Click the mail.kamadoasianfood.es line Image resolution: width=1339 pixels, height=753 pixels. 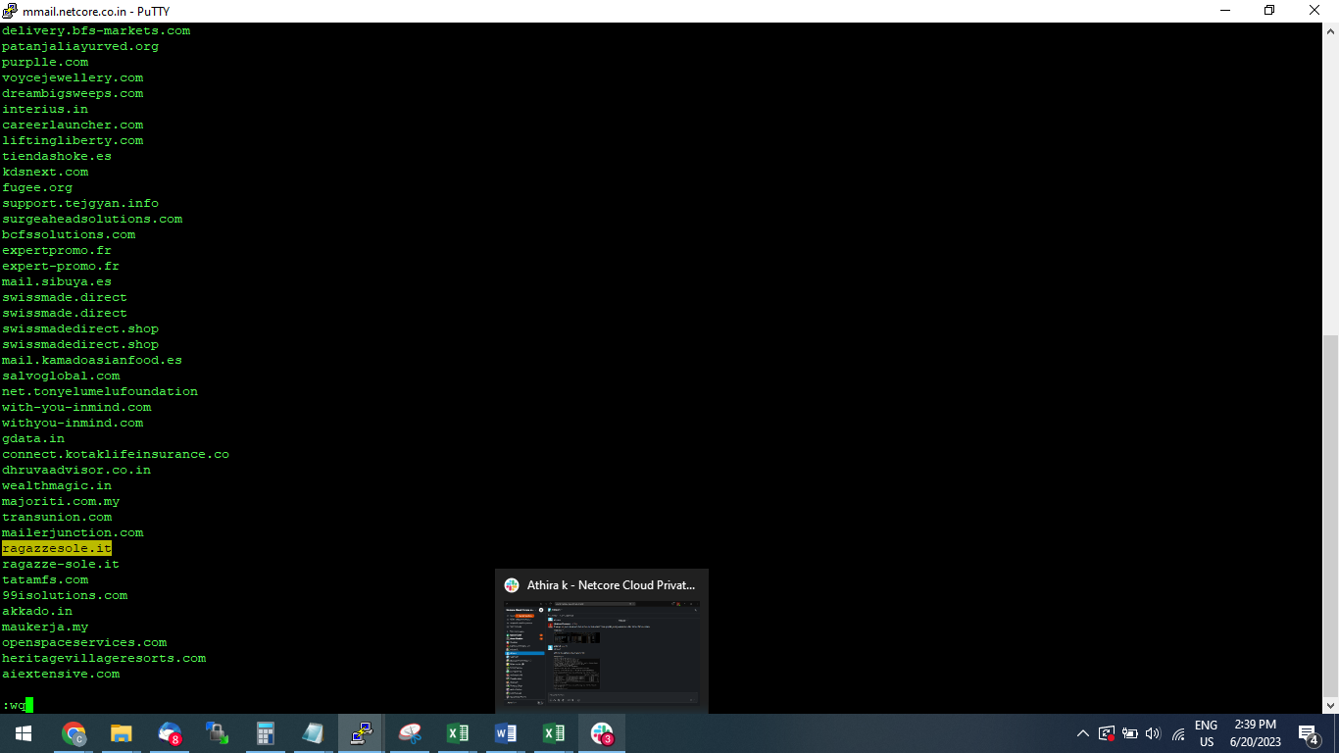[92, 360]
